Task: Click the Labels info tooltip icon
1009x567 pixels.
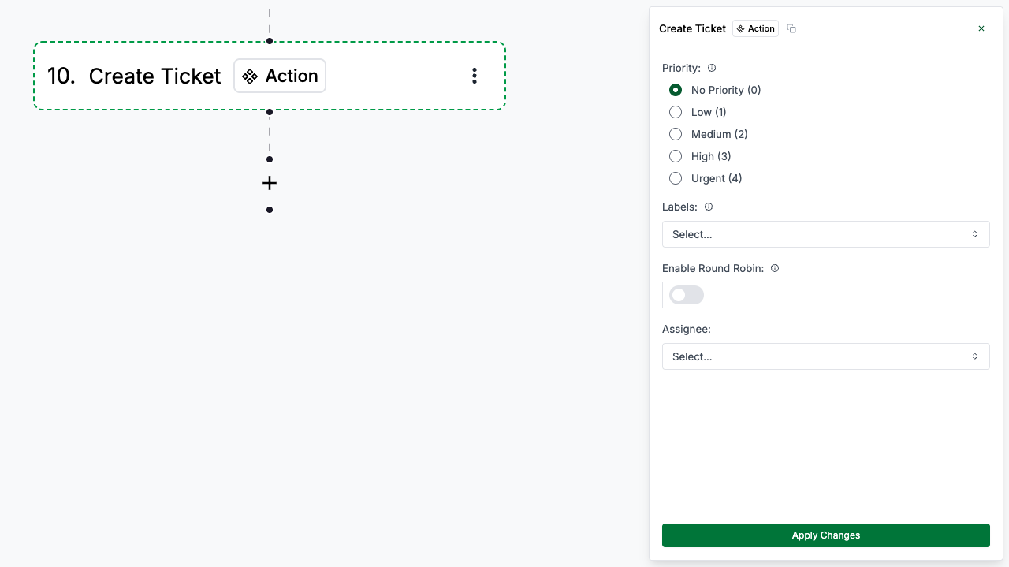Action: pos(709,207)
